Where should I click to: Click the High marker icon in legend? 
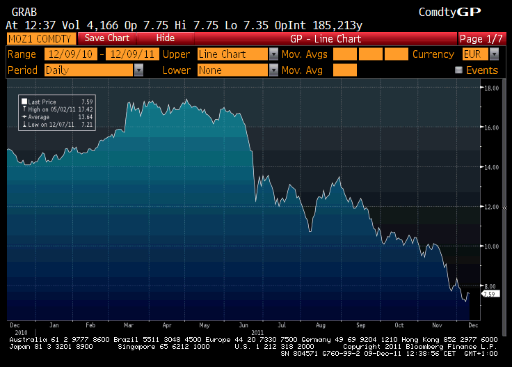(x=24, y=109)
